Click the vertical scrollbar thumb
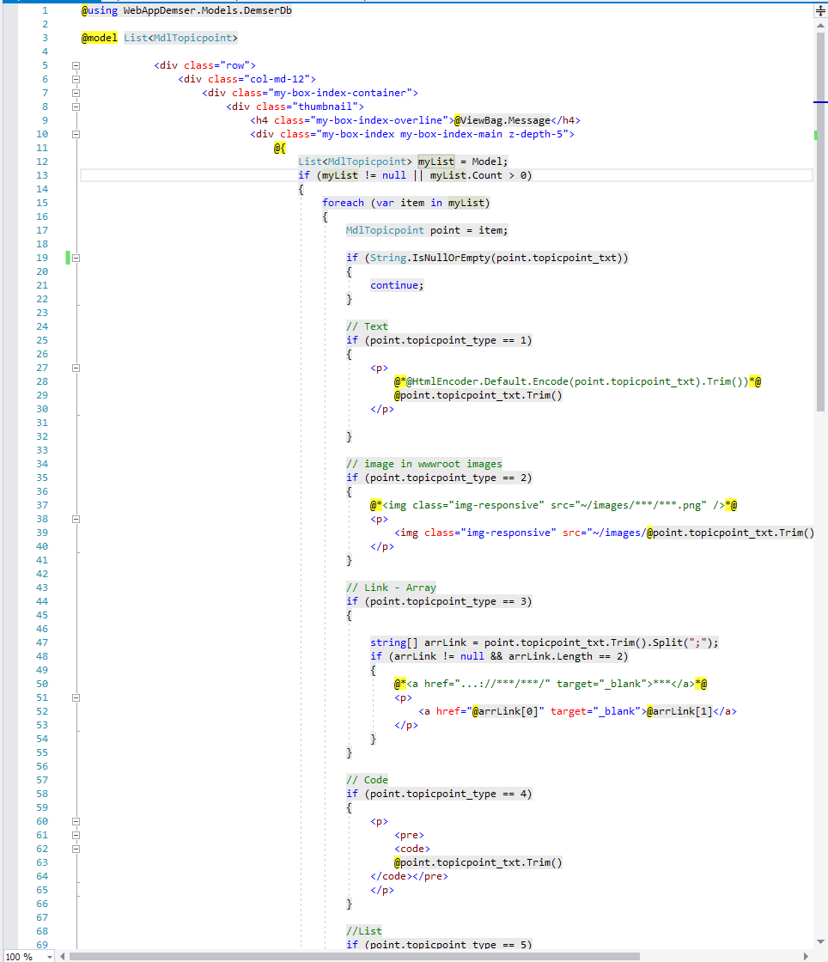 (x=820, y=222)
